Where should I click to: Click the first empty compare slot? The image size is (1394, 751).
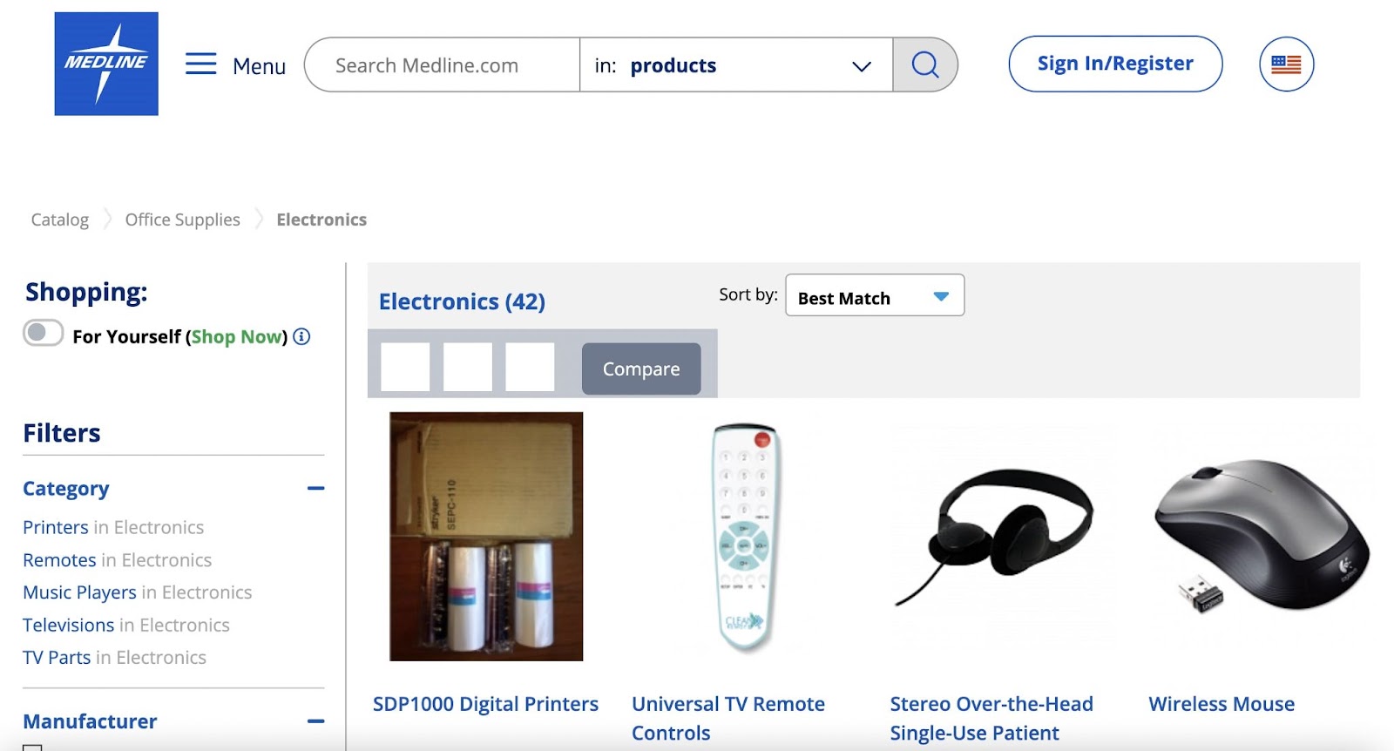tap(405, 367)
